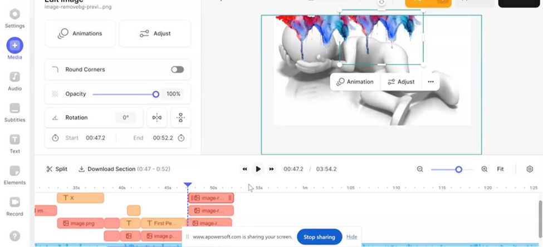Click the Animations button in edit panel
543x247 pixels.
click(x=80, y=33)
